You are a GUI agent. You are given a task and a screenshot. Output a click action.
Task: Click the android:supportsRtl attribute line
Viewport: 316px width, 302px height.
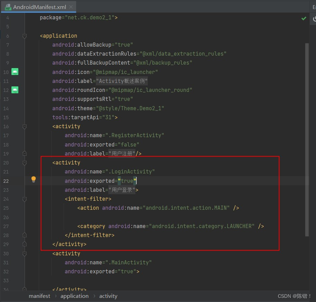click(x=92, y=99)
